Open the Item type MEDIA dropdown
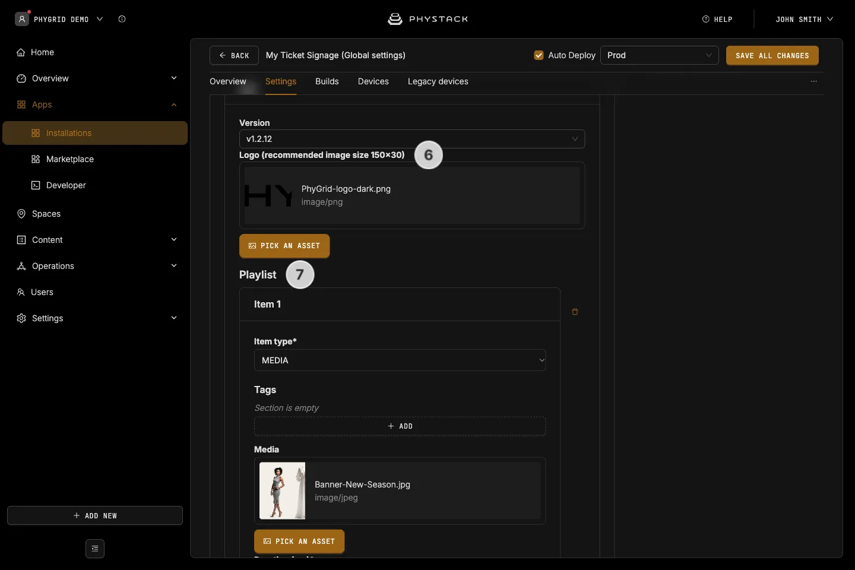The width and height of the screenshot is (855, 570). (x=400, y=360)
